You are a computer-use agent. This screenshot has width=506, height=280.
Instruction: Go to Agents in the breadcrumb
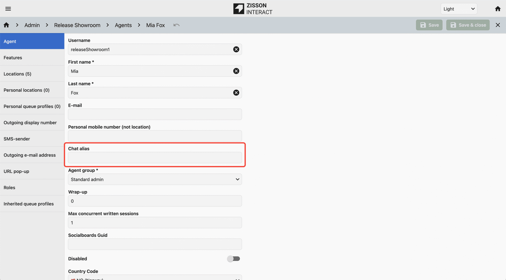coord(123,25)
